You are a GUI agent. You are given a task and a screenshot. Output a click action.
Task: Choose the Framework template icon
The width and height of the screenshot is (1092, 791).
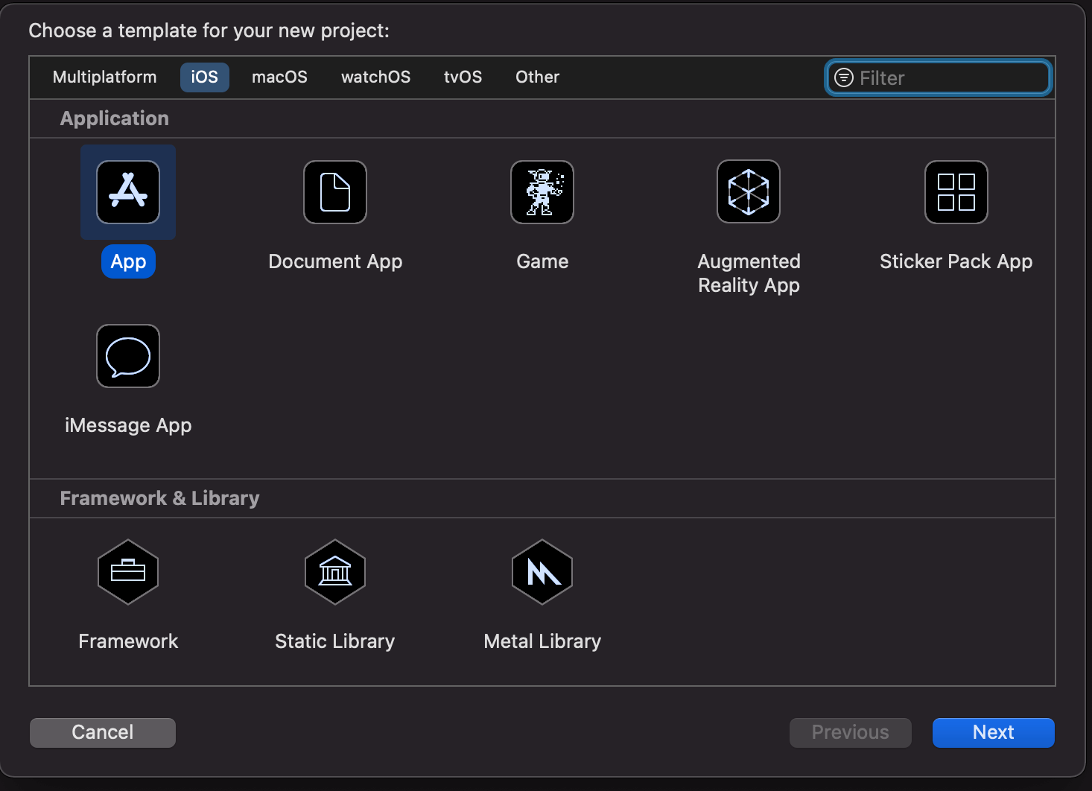pos(127,572)
